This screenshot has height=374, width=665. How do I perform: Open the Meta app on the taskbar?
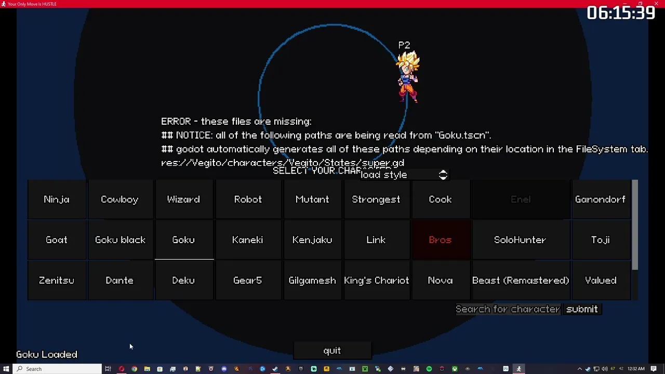point(506,369)
